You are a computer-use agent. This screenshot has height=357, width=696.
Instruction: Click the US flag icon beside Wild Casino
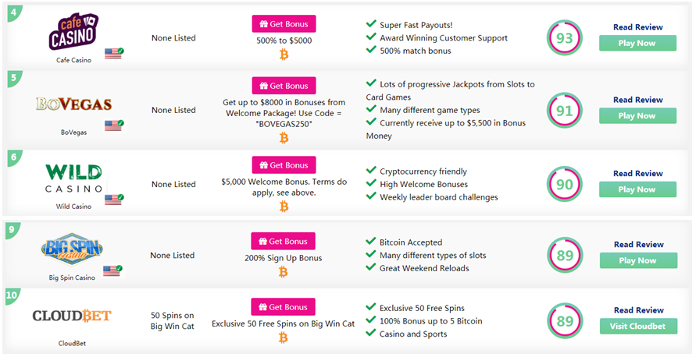coord(114,200)
